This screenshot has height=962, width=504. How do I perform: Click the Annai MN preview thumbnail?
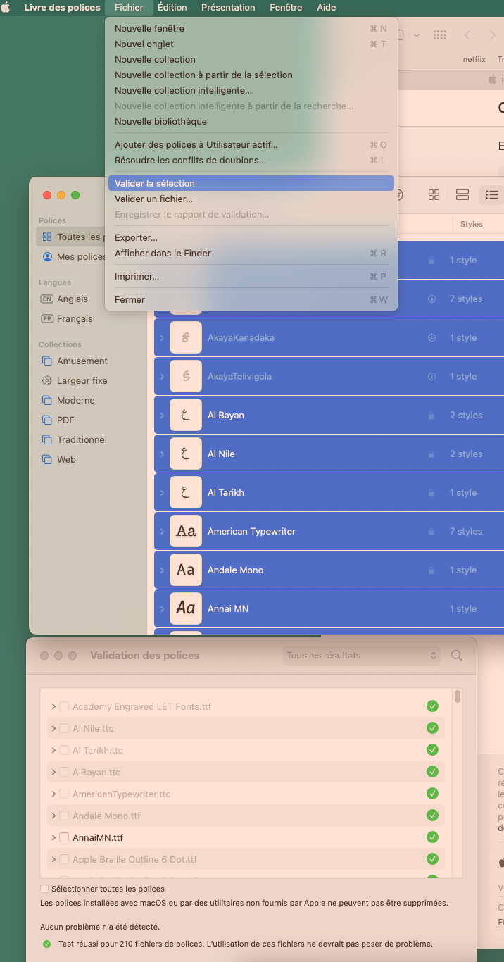point(186,609)
